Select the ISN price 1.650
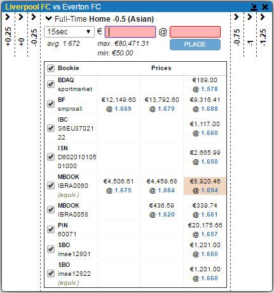The image size is (274, 293). click(x=209, y=162)
